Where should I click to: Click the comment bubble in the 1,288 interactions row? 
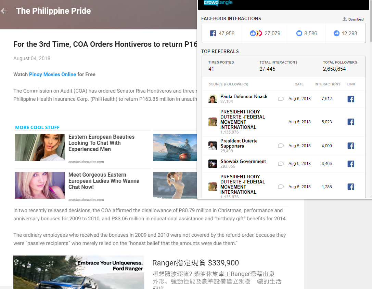(281, 187)
